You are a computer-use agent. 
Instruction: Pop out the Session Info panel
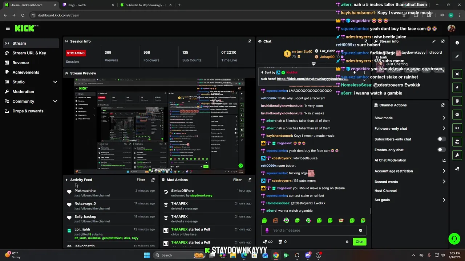click(x=249, y=41)
